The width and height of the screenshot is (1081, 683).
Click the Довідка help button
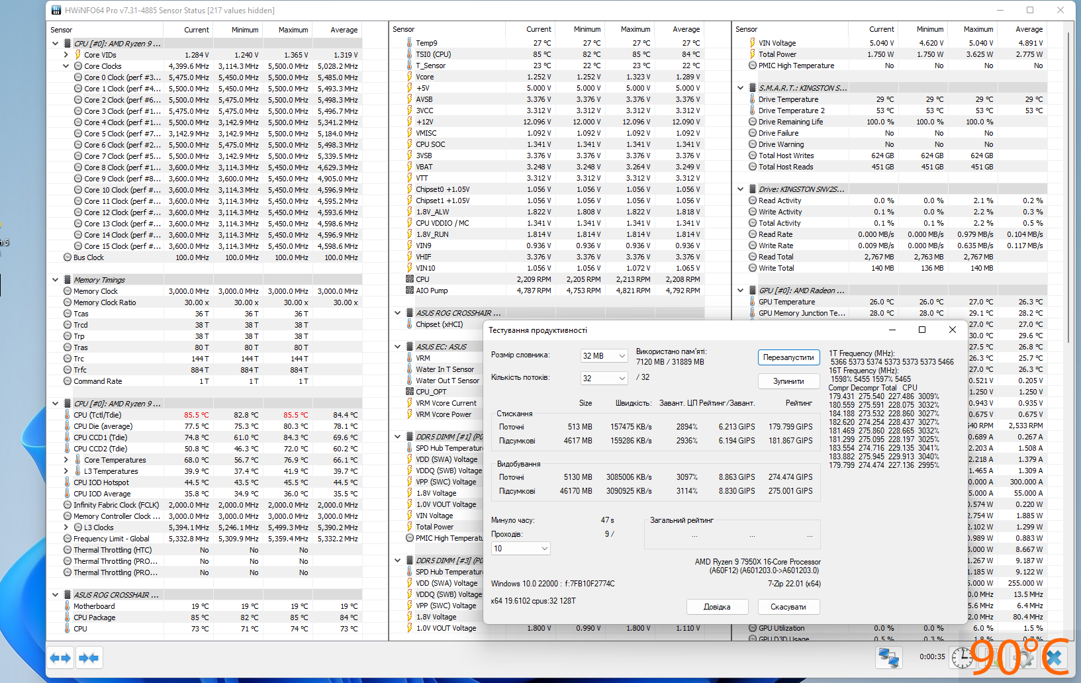click(717, 607)
